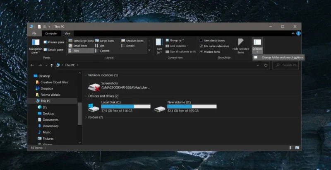This screenshot has height=170, width=331.
Task: Enable Item check boxes option
Action: 201,40
